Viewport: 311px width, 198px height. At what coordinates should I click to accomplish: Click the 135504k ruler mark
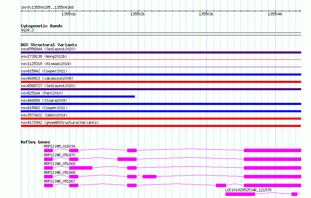click(x=275, y=14)
